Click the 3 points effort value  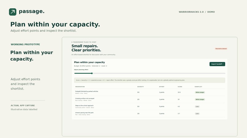pos(161,114)
